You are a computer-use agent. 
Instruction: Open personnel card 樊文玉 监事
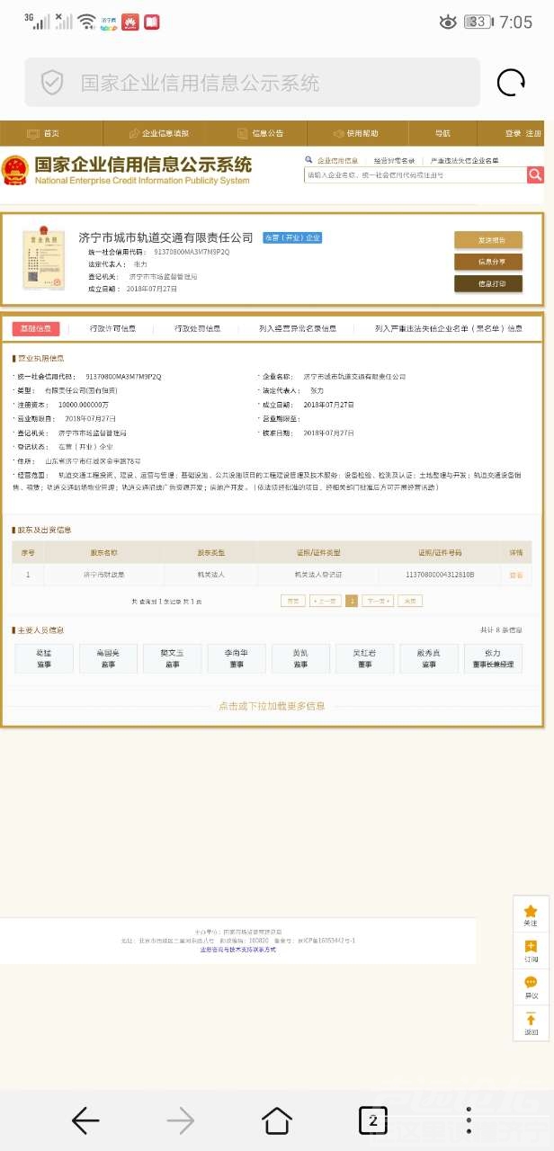[x=172, y=659]
